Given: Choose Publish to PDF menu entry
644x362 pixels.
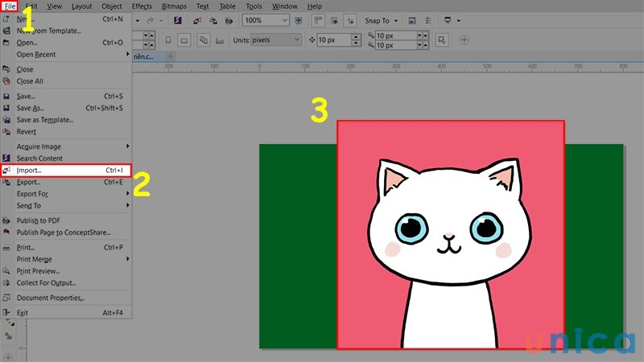Looking at the screenshot, I should pyautogui.click(x=66, y=220).
